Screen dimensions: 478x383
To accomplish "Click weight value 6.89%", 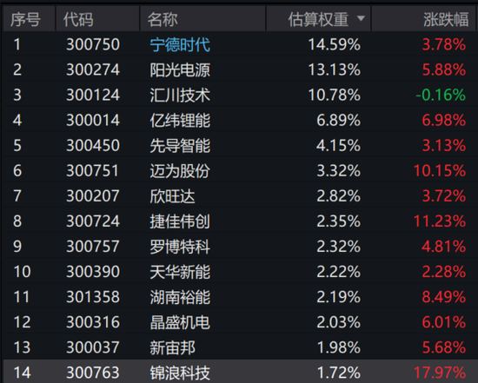I will coord(339,121).
